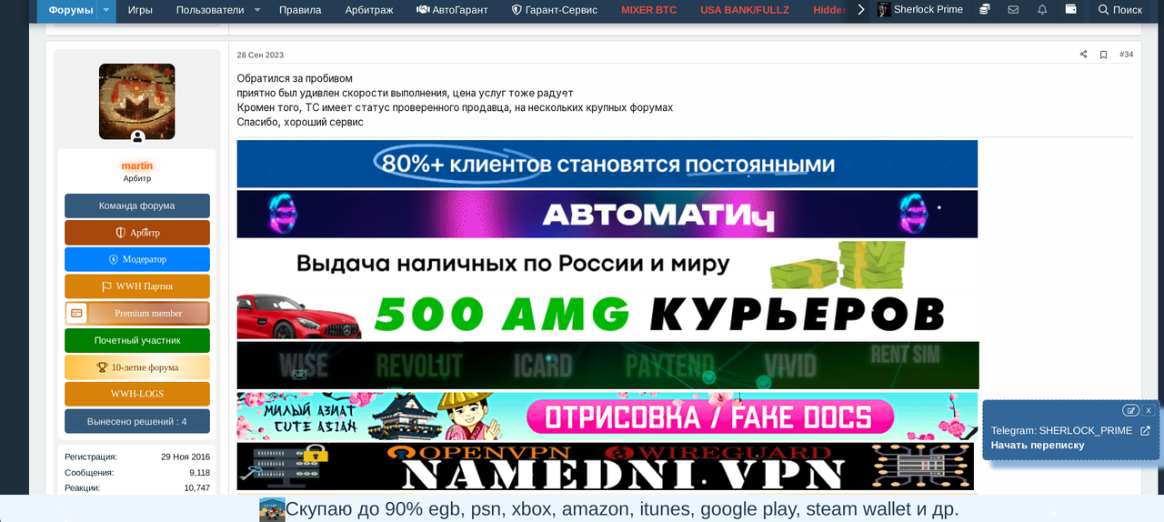Click the Команда форума badge

tap(137, 206)
